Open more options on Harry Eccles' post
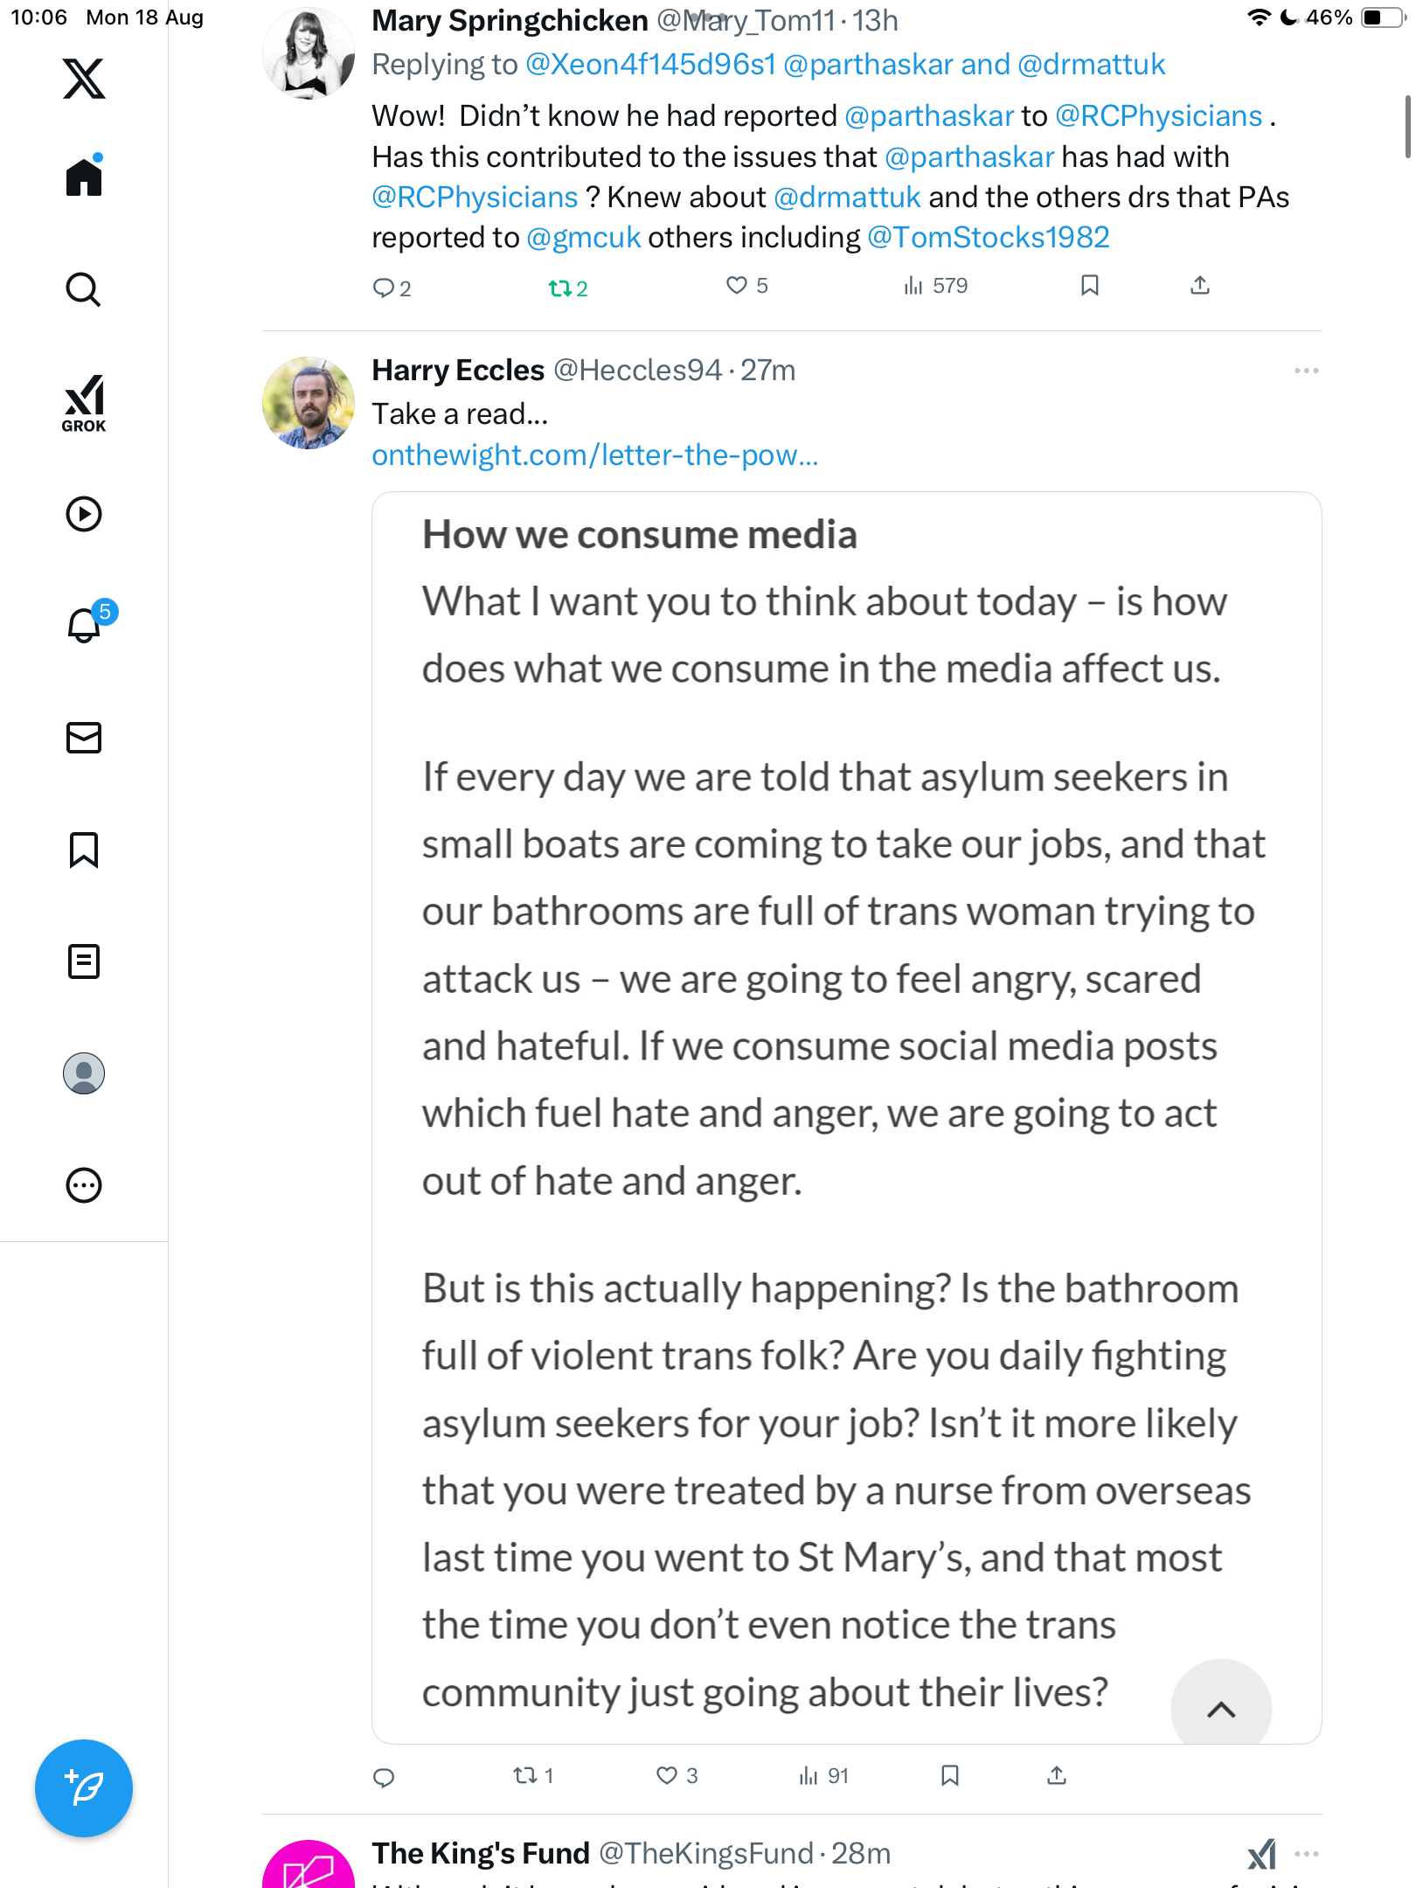Screen dimensions: 1416x1888 click(1306, 371)
